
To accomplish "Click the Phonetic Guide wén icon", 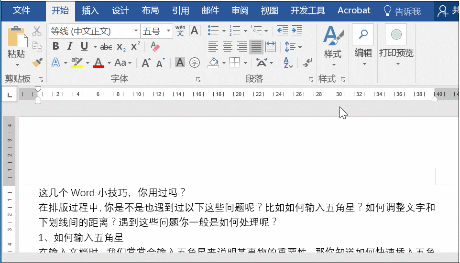I will coord(180,31).
